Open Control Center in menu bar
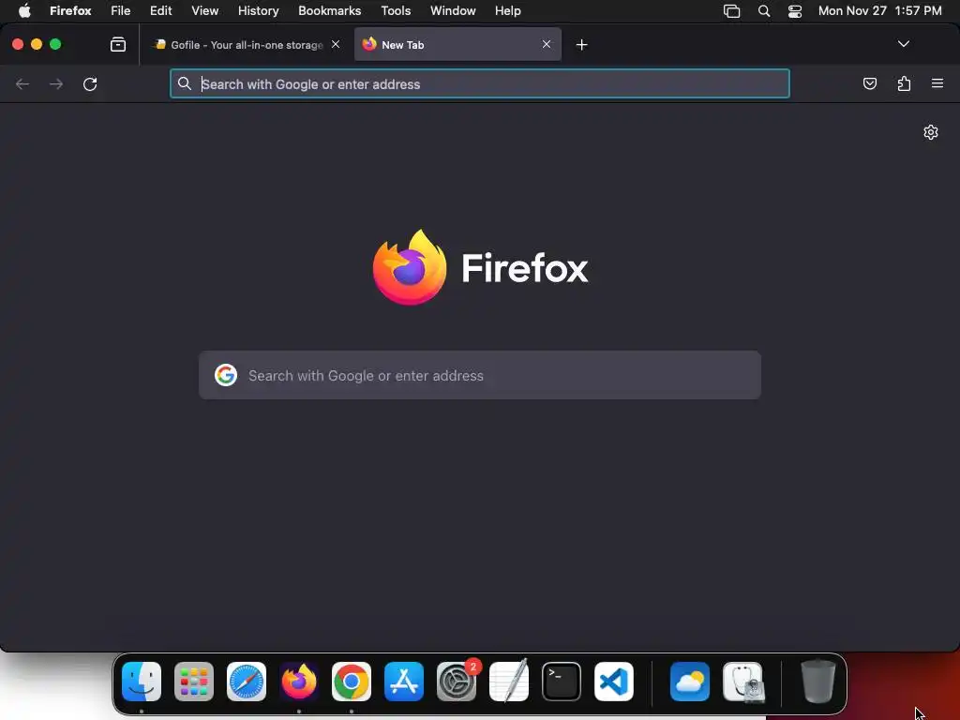Image resolution: width=960 pixels, height=720 pixels. tap(795, 11)
